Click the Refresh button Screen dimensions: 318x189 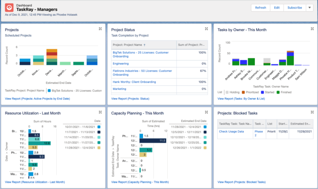[260, 8]
